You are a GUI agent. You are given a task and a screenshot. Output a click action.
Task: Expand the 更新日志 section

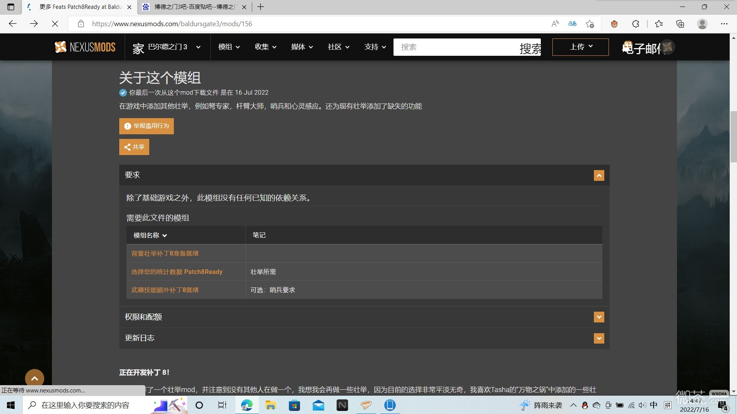599,338
